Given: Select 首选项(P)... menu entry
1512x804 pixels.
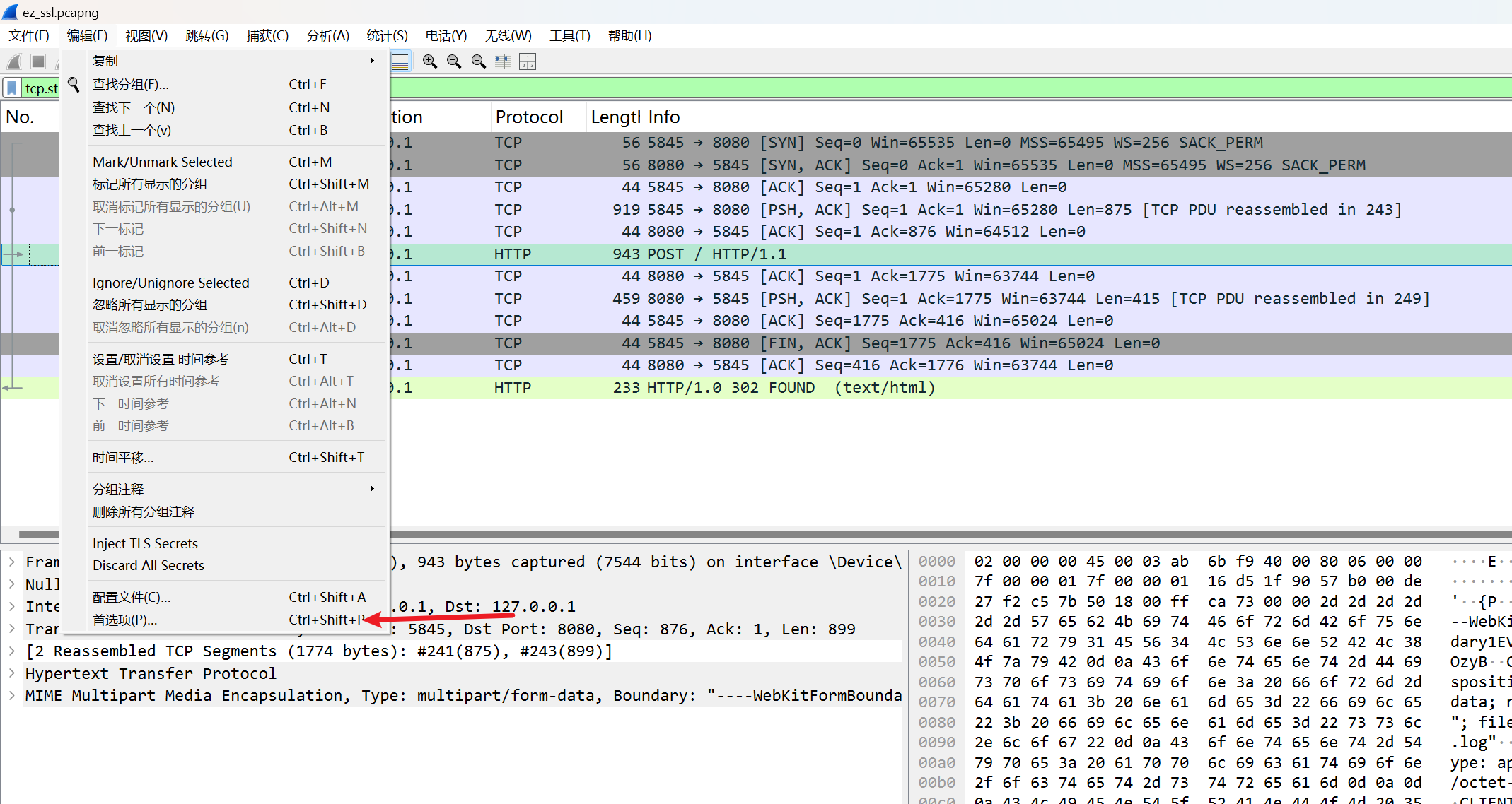Looking at the screenshot, I should click(x=125, y=620).
